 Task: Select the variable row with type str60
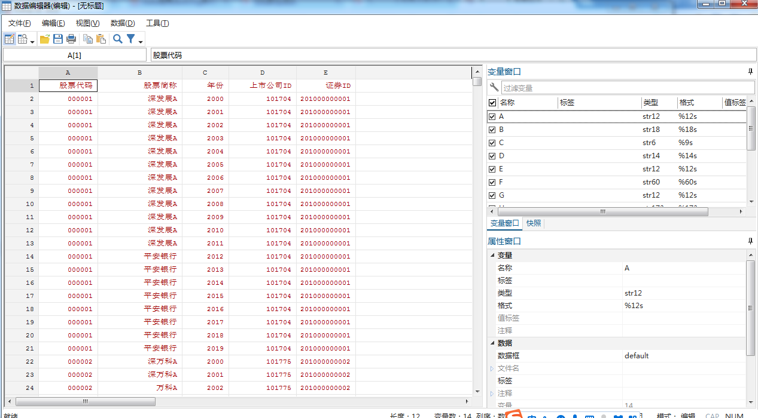pyautogui.click(x=617, y=182)
